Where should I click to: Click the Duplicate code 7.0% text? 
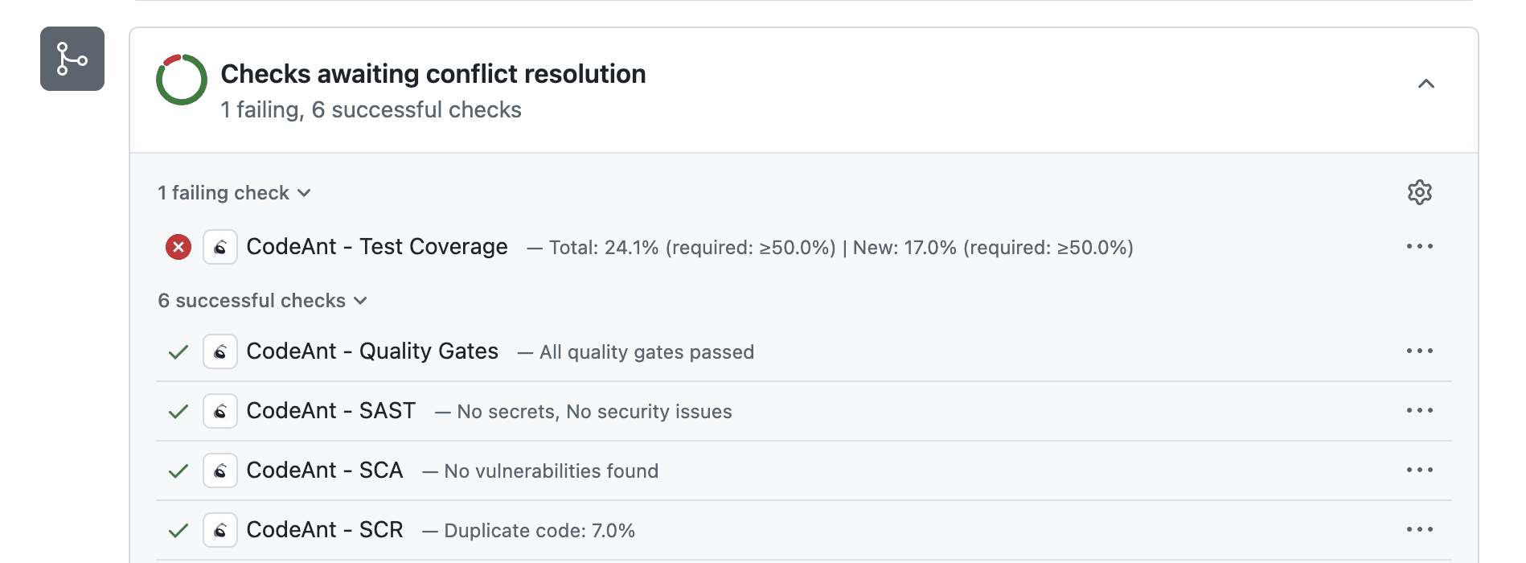tap(539, 530)
